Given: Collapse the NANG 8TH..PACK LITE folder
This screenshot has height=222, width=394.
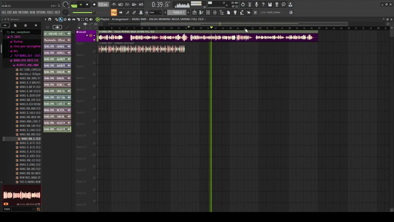Looking at the screenshot, I should pos(26,60).
